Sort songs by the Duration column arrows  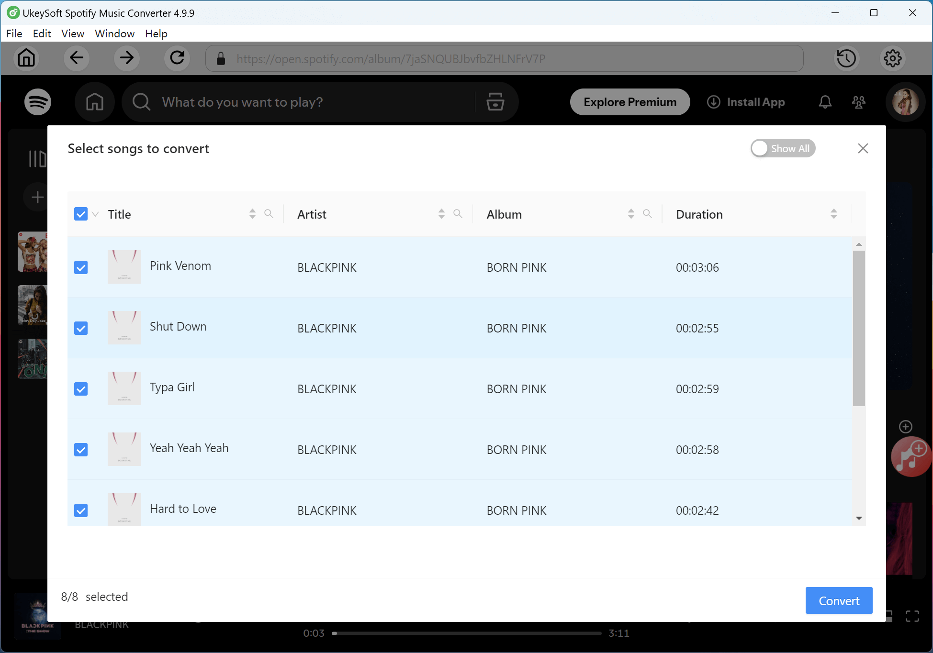pos(833,214)
